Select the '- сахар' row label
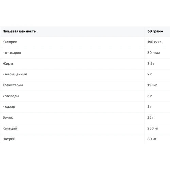Viewport: 170px width, 170px height. point(9,107)
